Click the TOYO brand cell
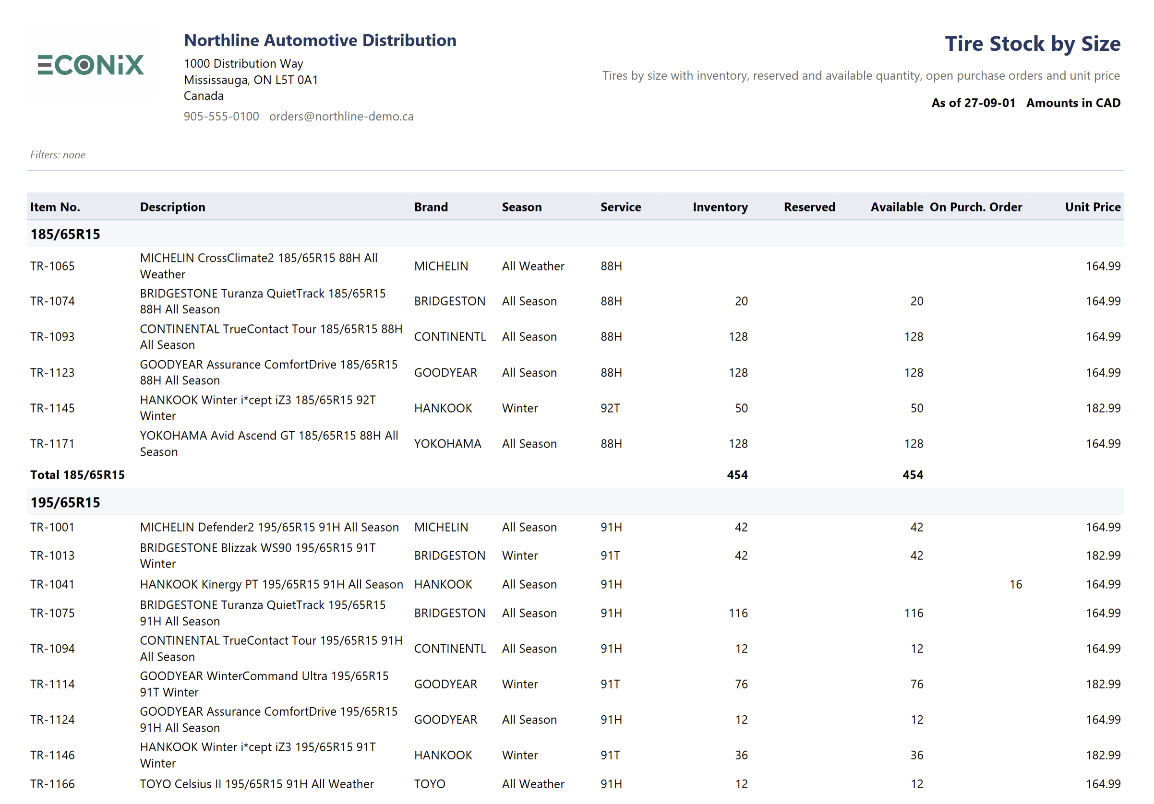Image resolution: width=1154 pixels, height=804 pixels. click(430, 783)
